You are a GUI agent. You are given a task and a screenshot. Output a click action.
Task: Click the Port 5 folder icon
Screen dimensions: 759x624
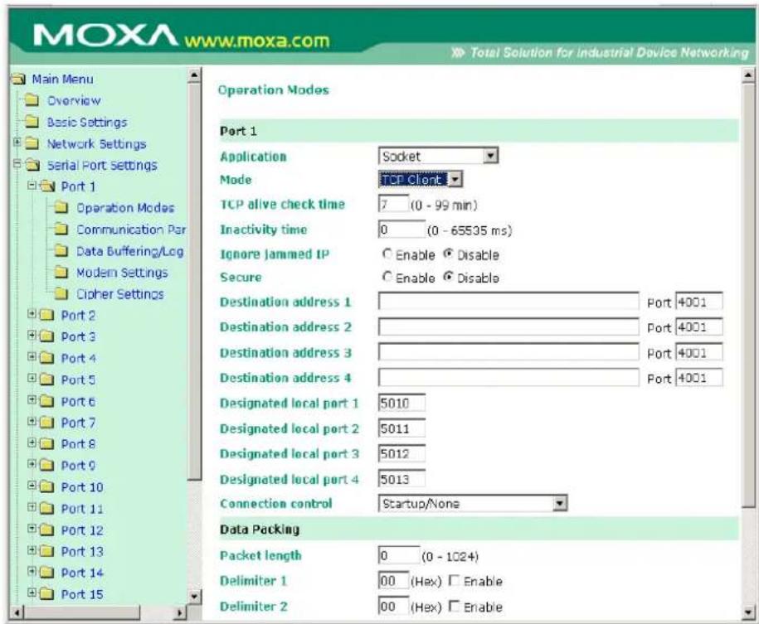46,380
